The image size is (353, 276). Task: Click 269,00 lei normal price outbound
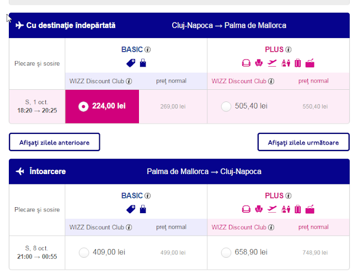pos(173,106)
